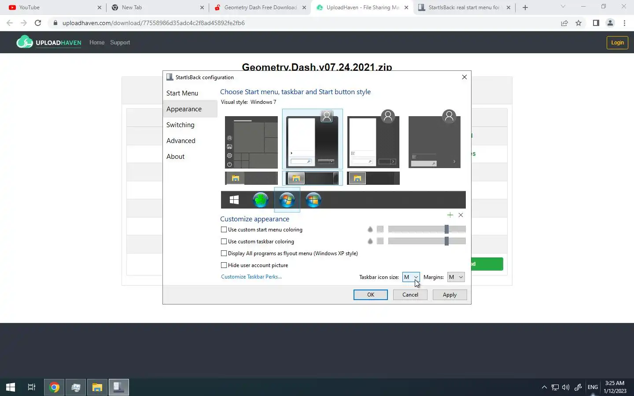
Task: Click the UploadHaven logo
Action: 49,42
